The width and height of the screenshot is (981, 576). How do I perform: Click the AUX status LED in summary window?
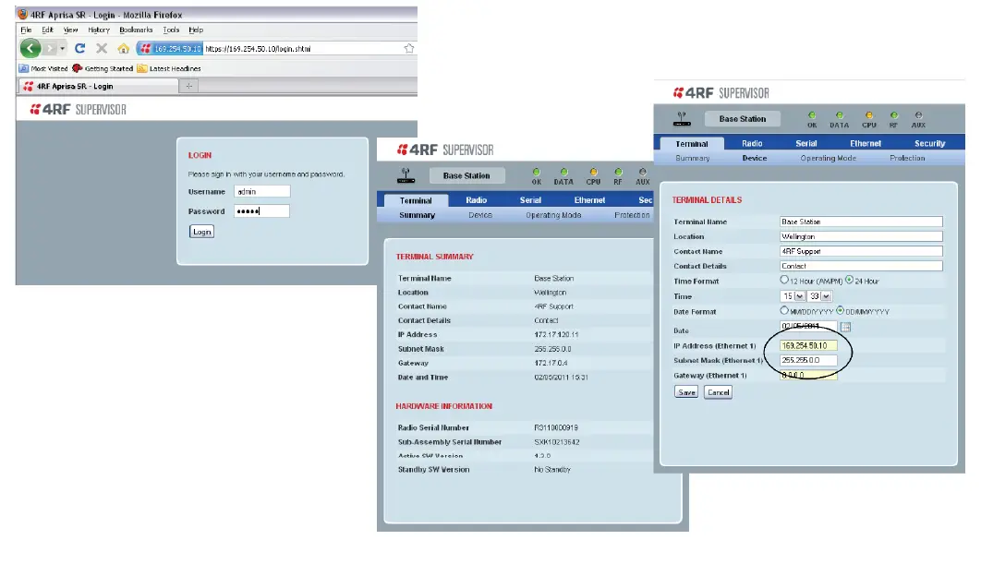point(643,172)
